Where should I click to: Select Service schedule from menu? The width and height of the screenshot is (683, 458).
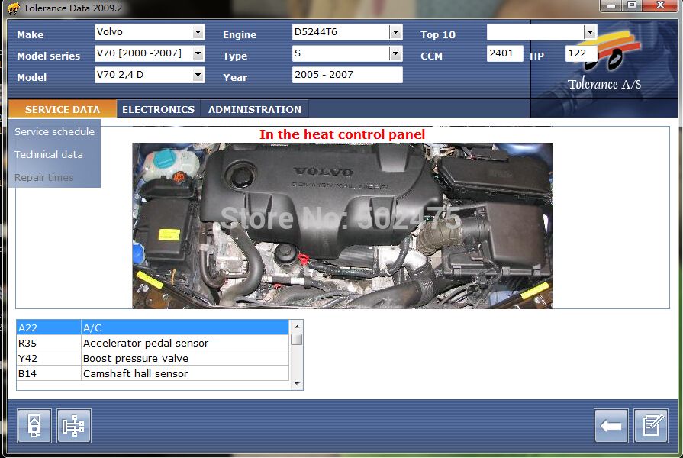tap(54, 131)
